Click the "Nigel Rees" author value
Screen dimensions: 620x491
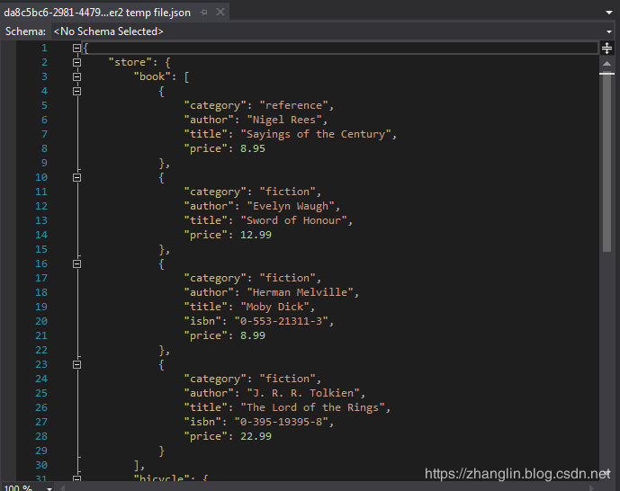tap(284, 120)
